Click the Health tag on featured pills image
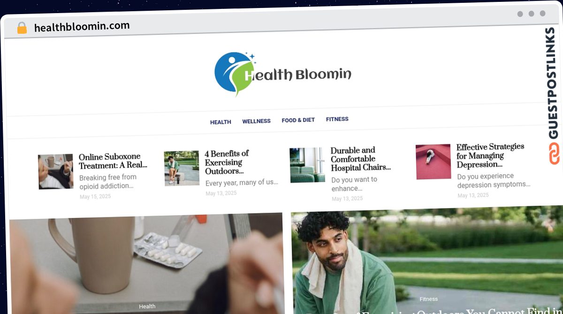The height and width of the screenshot is (314, 563). click(147, 306)
